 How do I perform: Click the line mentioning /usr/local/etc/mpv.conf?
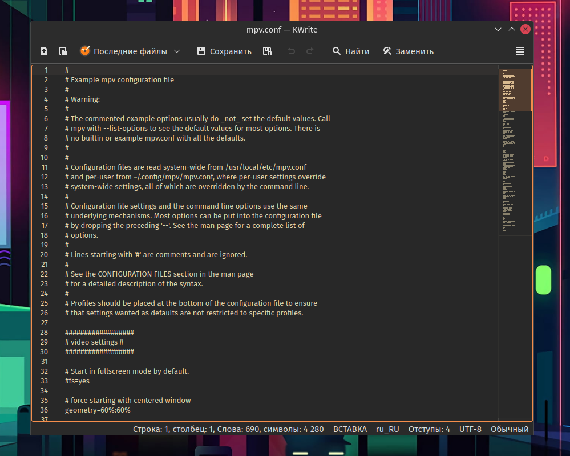185,167
